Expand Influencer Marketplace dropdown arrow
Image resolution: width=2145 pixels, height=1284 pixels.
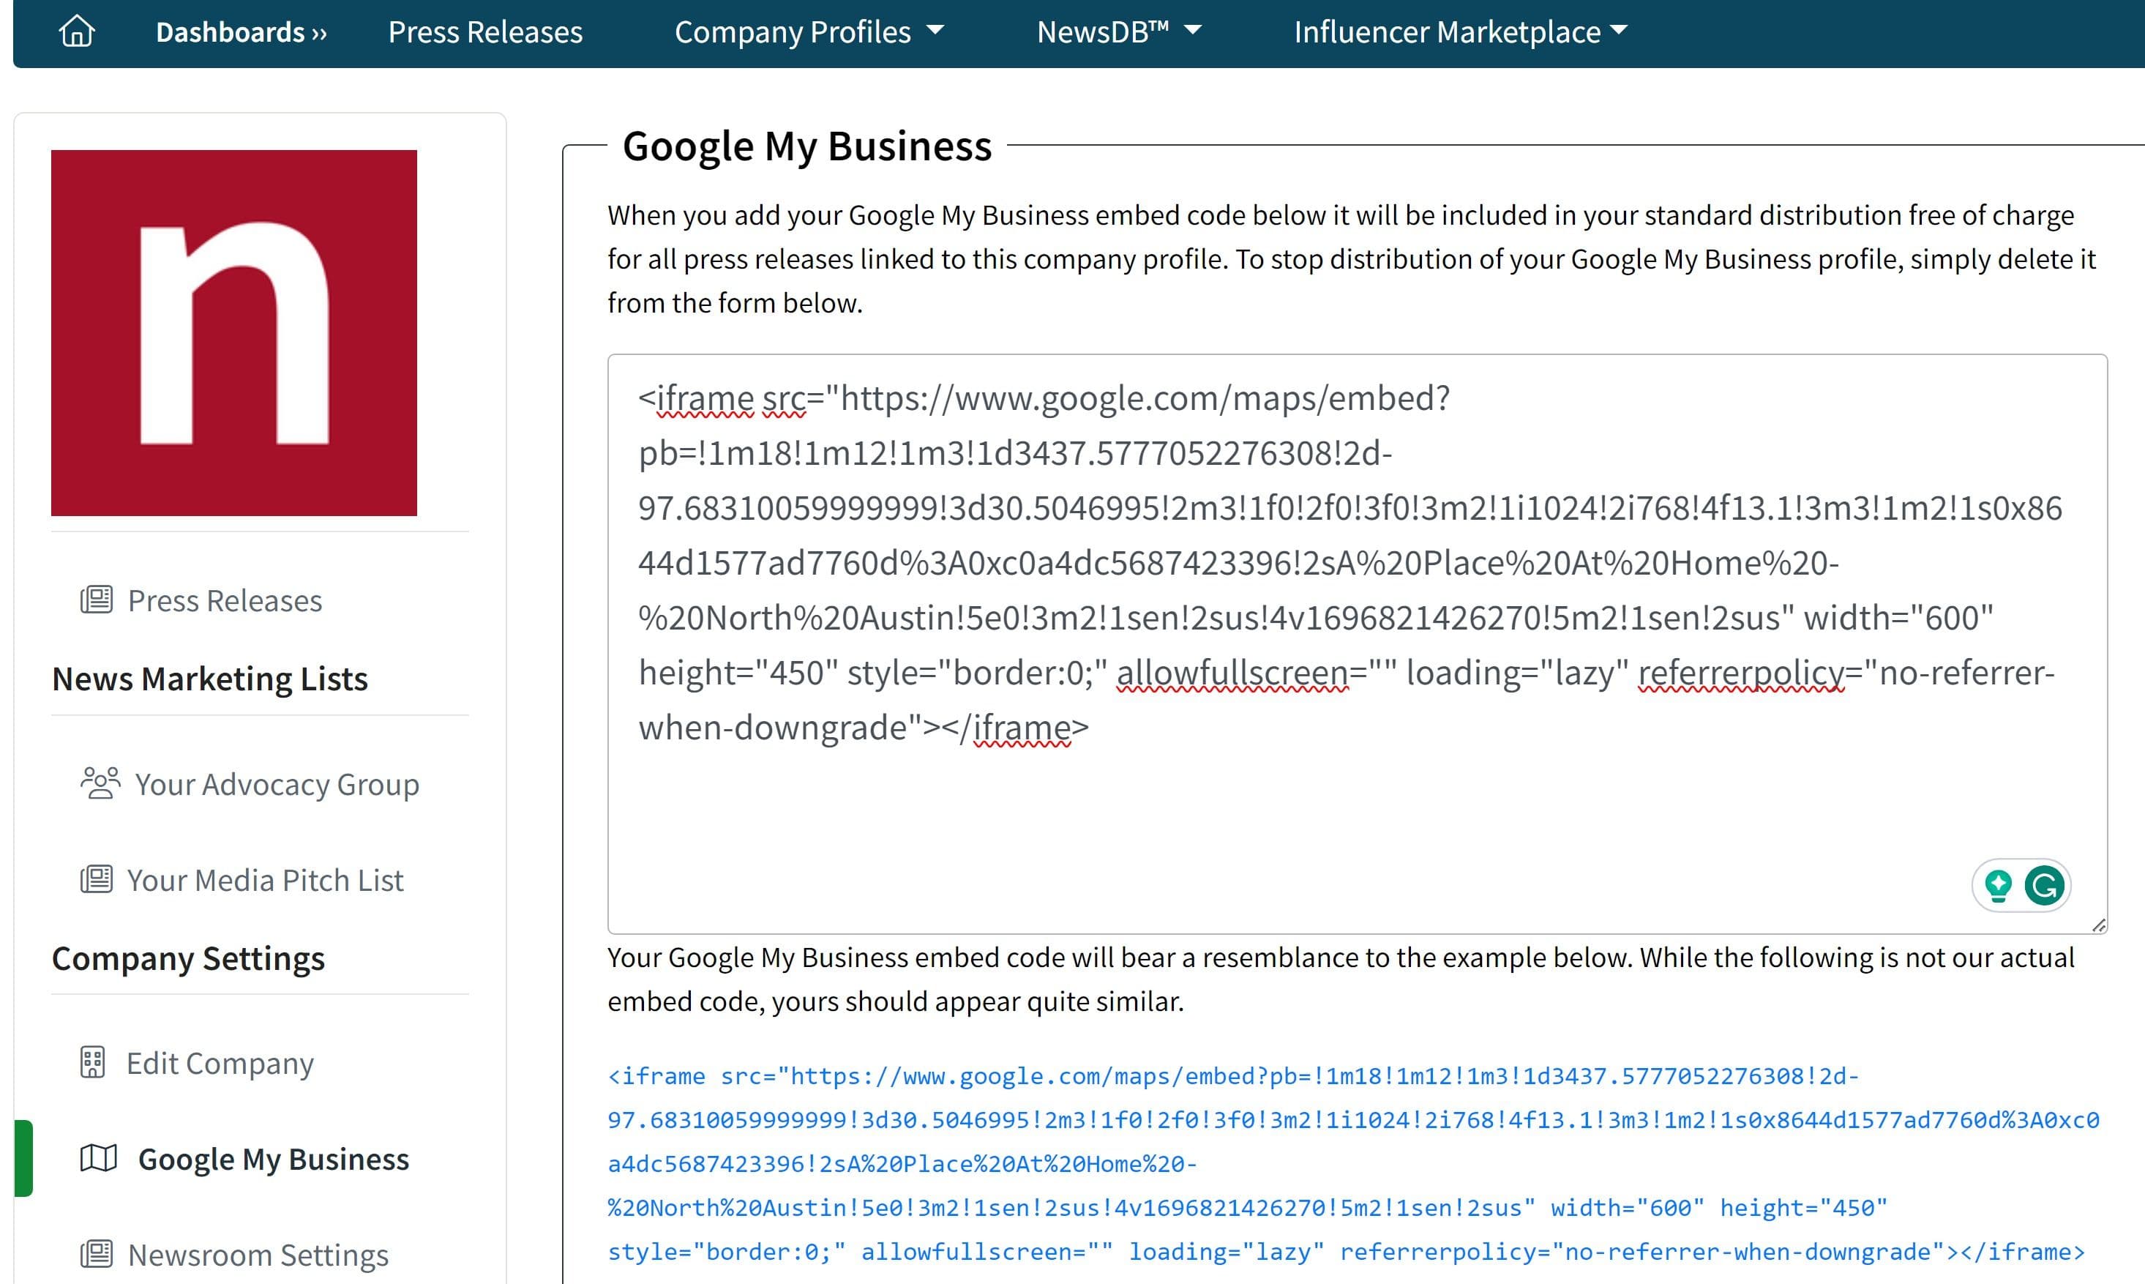(x=1619, y=30)
